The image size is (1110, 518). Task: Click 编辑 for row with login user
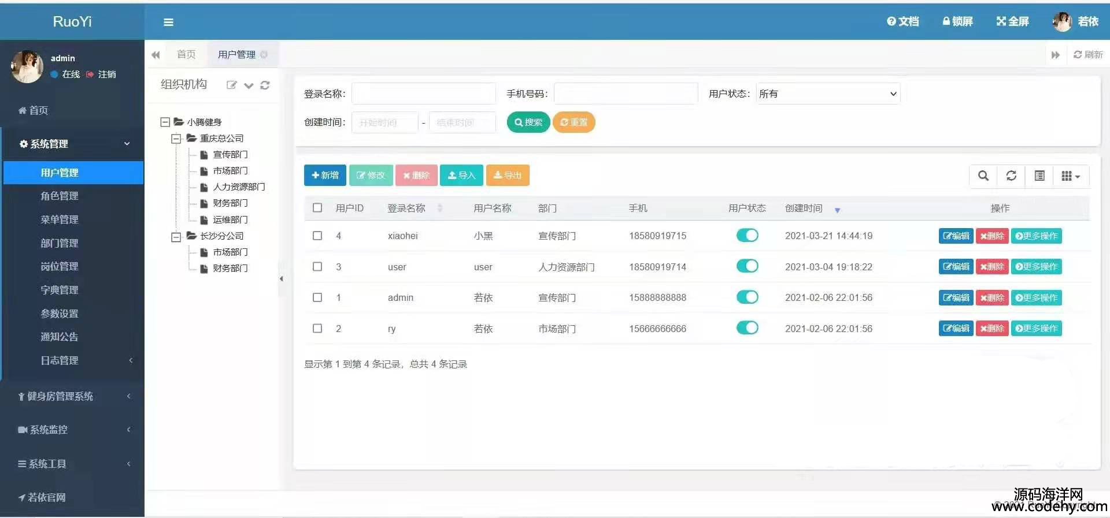pos(956,266)
